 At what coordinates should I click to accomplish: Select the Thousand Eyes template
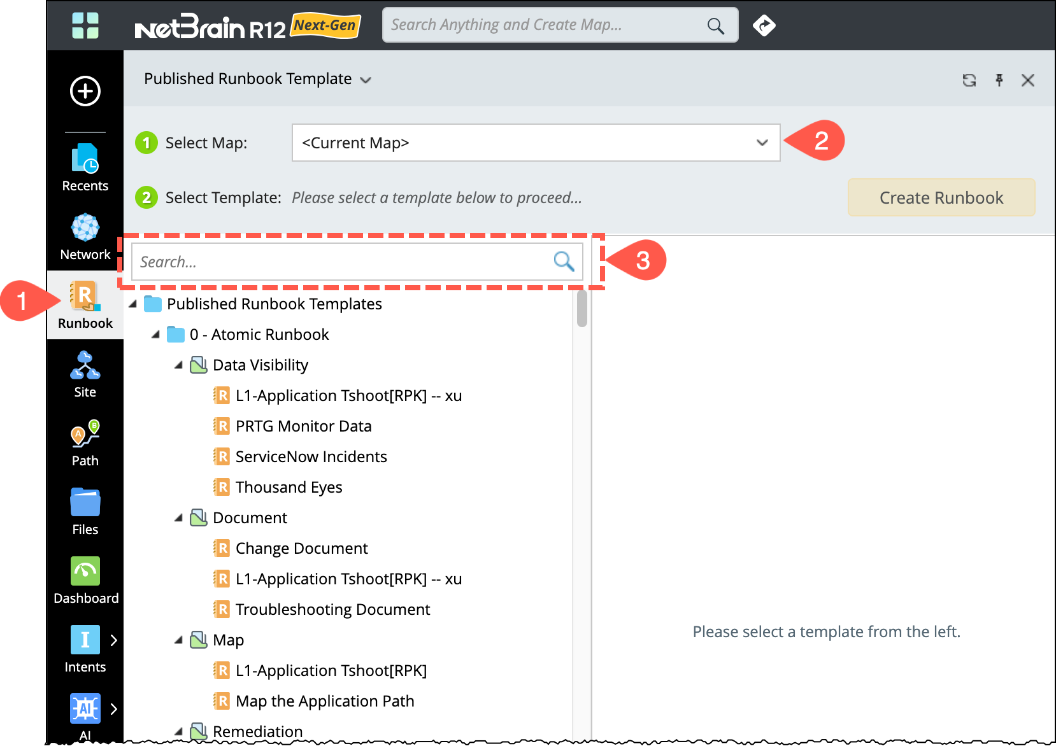[289, 487]
